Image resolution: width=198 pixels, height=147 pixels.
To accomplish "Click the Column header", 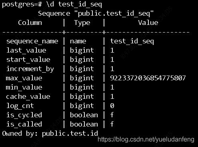I will (x=30, y=22).
